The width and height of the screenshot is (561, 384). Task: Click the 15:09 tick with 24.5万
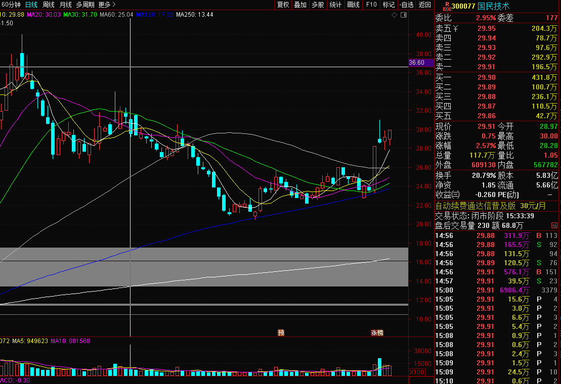pos(497,372)
